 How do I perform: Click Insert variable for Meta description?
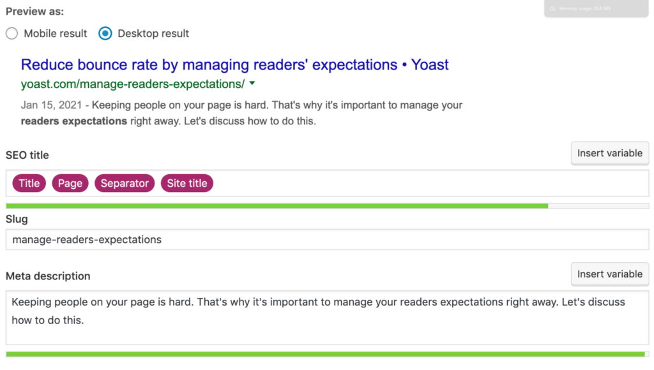tap(610, 274)
